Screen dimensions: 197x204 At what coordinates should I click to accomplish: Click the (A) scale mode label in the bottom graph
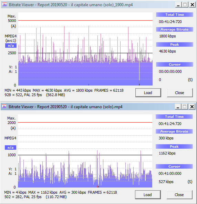(13, 128)
